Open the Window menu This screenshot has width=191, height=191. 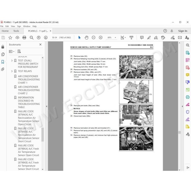point(27,26)
